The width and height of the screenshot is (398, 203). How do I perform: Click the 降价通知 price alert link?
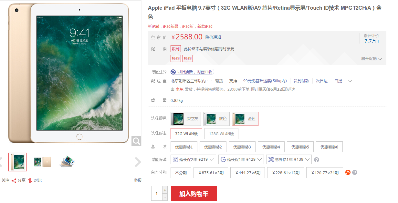[213, 37]
